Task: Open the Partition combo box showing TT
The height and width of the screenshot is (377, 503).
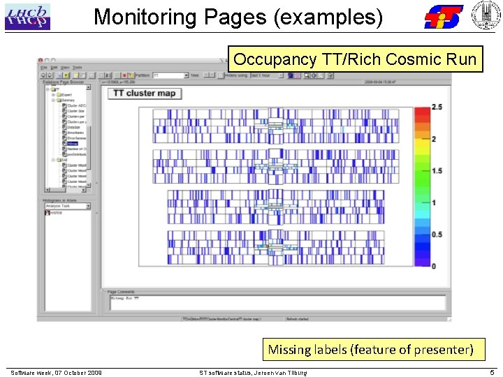Action: [x=170, y=75]
